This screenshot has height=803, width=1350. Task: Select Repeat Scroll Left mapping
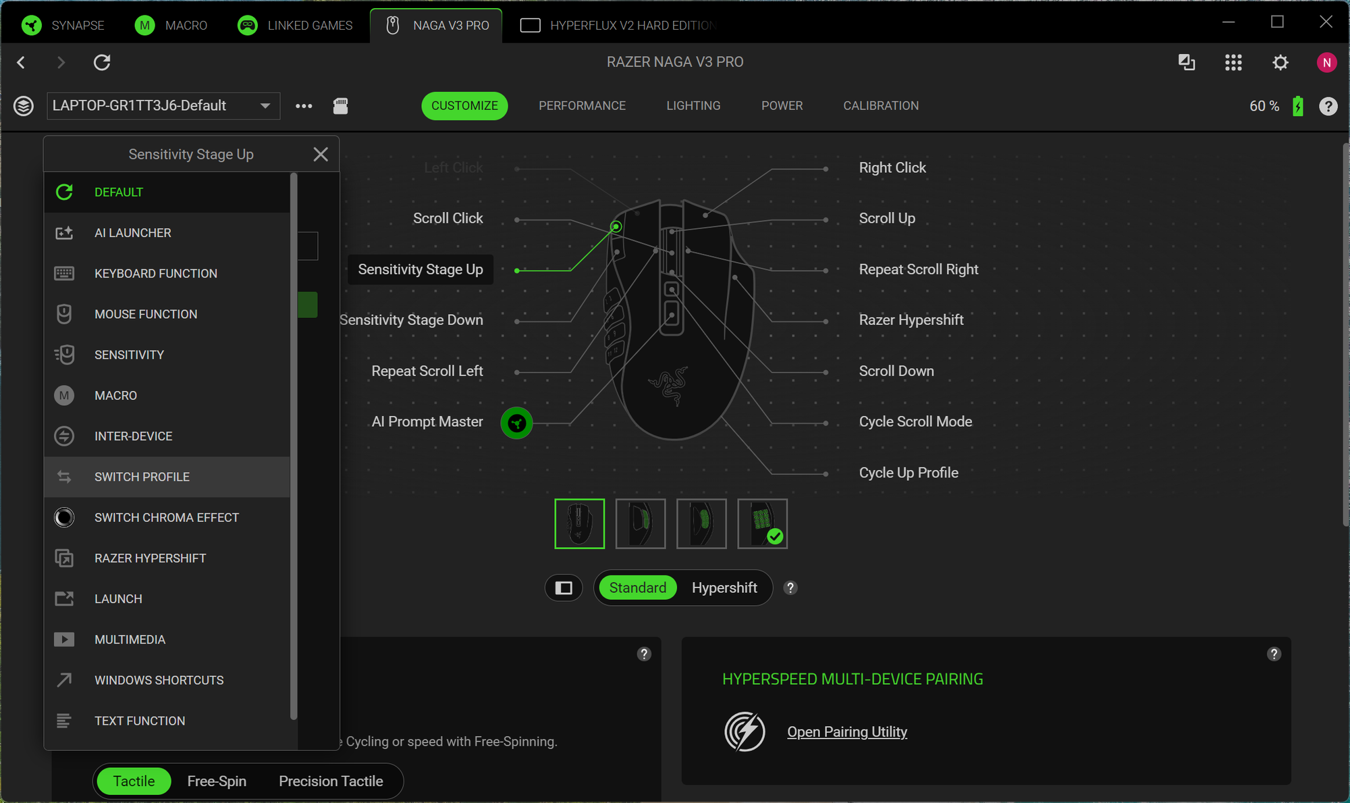[427, 371]
